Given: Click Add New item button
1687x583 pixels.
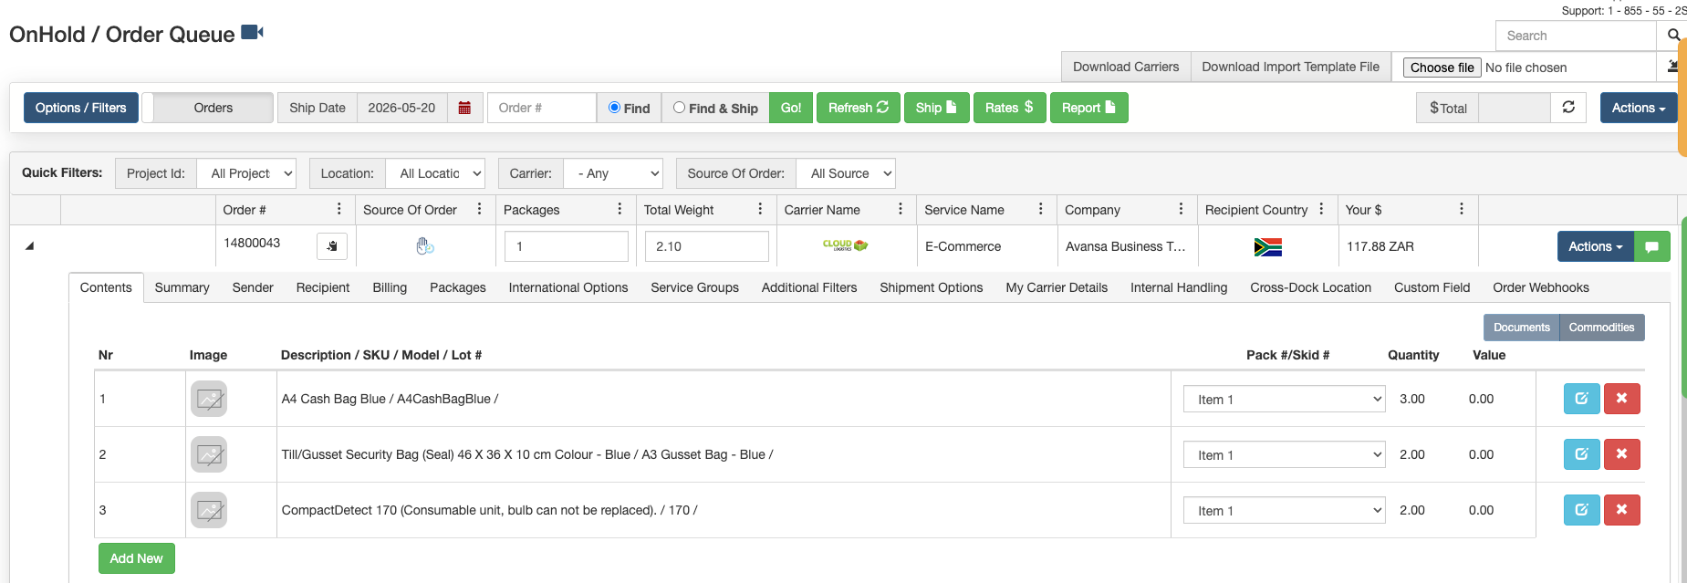Looking at the screenshot, I should (x=137, y=558).
